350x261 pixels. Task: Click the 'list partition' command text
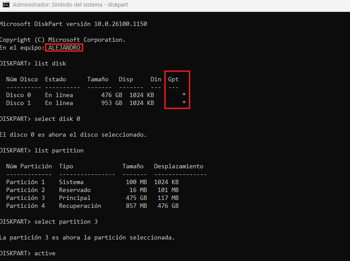[59, 150]
